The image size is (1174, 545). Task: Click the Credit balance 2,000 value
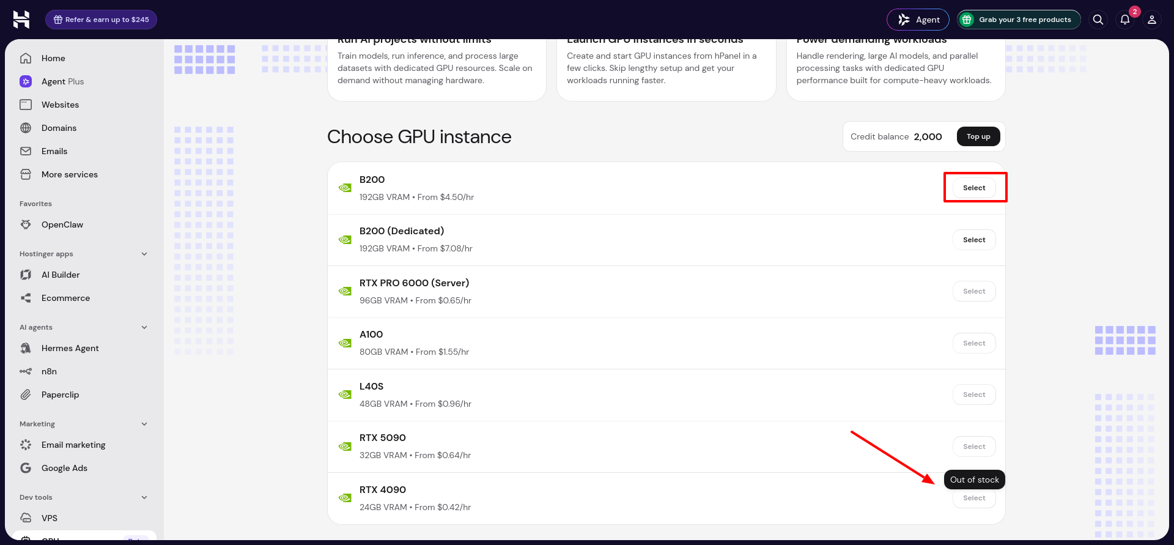point(928,136)
